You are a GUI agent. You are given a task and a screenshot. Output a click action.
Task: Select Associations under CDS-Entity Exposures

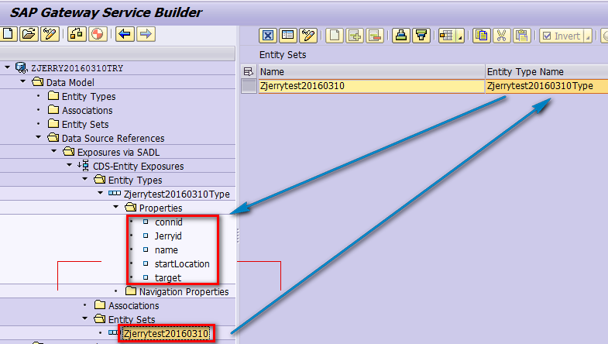133,306
